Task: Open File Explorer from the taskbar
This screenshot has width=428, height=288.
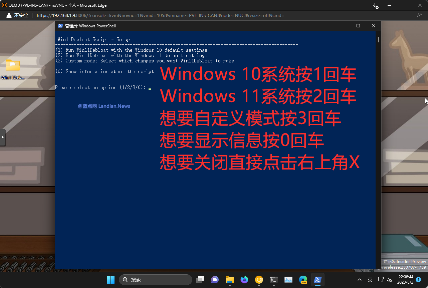Action: tap(229, 280)
